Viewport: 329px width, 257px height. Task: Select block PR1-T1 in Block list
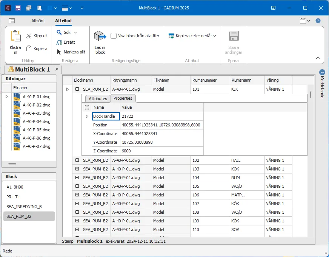[x=29, y=197]
